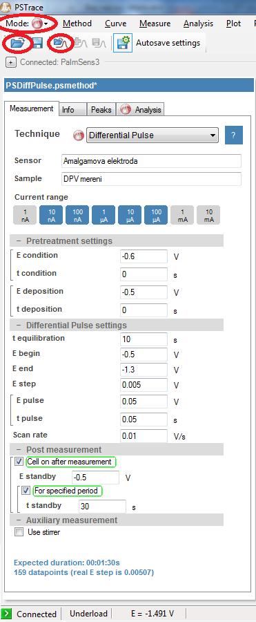This screenshot has width=256, height=622.
Task: Uncheck For specified period checkbox
Action: 26,491
